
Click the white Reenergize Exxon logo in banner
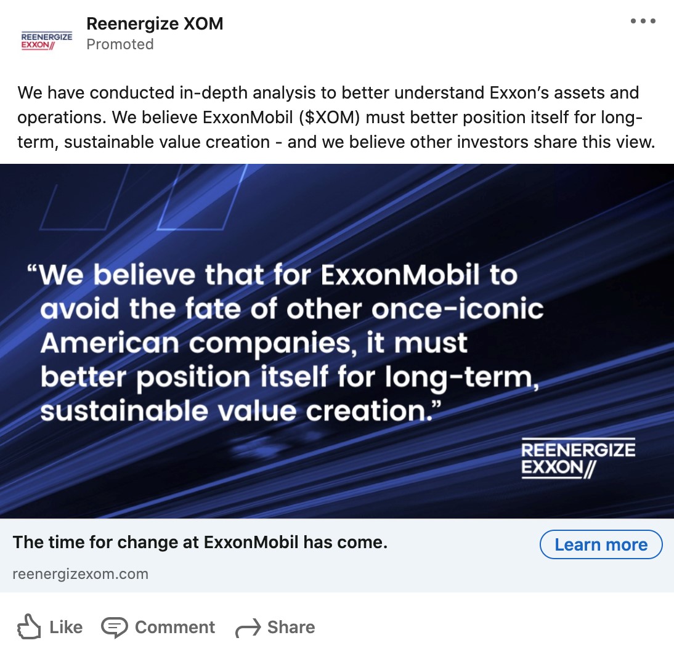click(x=578, y=458)
